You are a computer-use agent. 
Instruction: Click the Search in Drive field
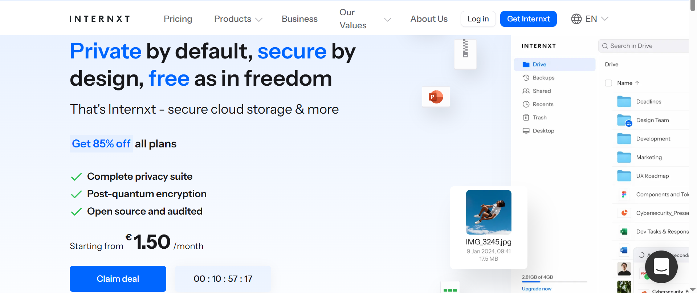pos(644,46)
